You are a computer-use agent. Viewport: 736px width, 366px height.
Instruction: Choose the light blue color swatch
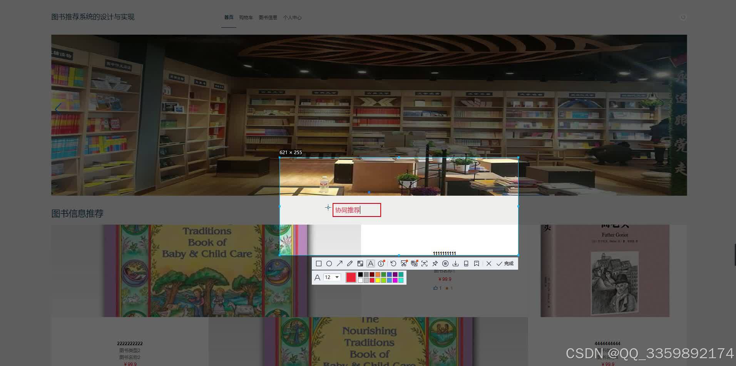click(389, 280)
